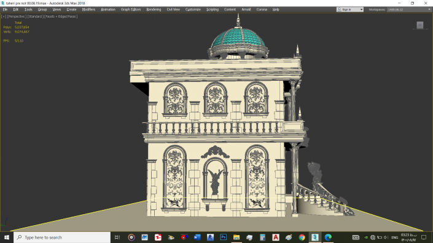The width and height of the screenshot is (433, 243).
Task: Open the 3ds Max taskbar icon
Action: click(x=315, y=237)
